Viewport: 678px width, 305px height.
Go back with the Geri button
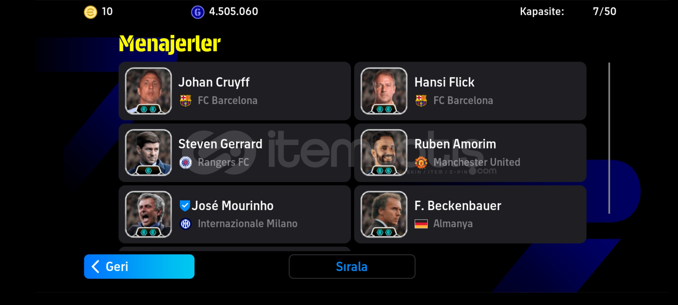pos(139,267)
